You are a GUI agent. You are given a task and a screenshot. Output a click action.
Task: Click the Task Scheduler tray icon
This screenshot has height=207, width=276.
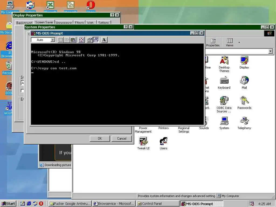click(252, 204)
